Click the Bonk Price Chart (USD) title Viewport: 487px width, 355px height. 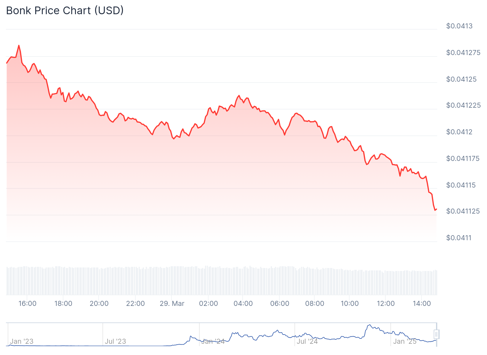click(x=65, y=11)
